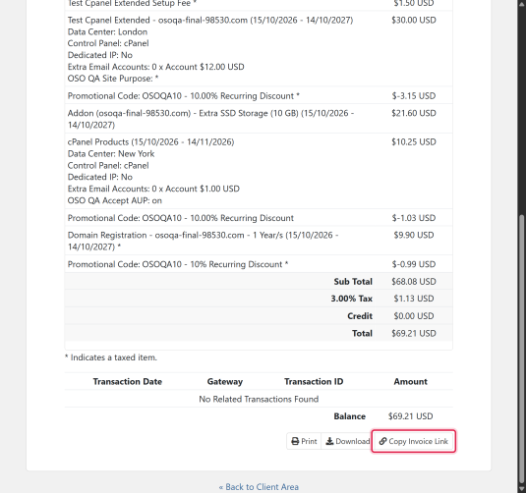Screen dimensions: 526x493
Task: Select the Transaction ID column header
Action: [314, 381]
